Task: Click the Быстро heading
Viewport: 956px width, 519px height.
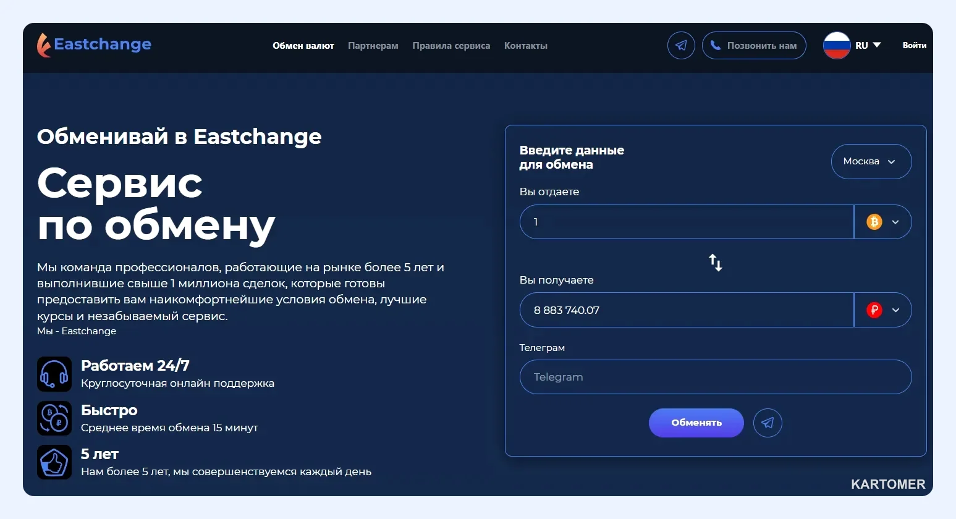Action: 109,410
